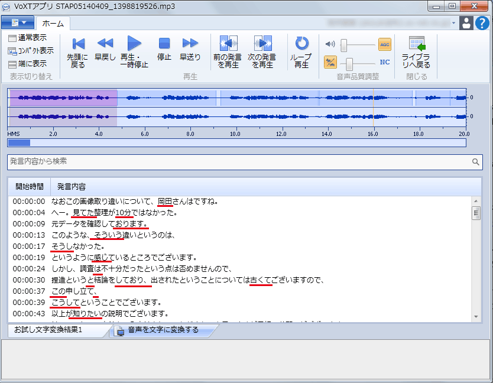Toggle the orange noise reduction icon
This screenshot has height=383, width=493.
tap(330, 62)
